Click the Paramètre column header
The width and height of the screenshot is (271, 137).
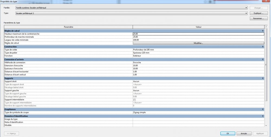click(x=69, y=27)
